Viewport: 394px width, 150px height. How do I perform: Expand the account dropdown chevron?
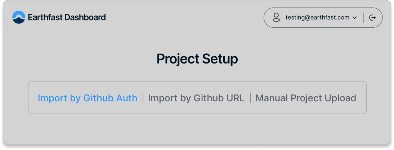pyautogui.click(x=354, y=18)
